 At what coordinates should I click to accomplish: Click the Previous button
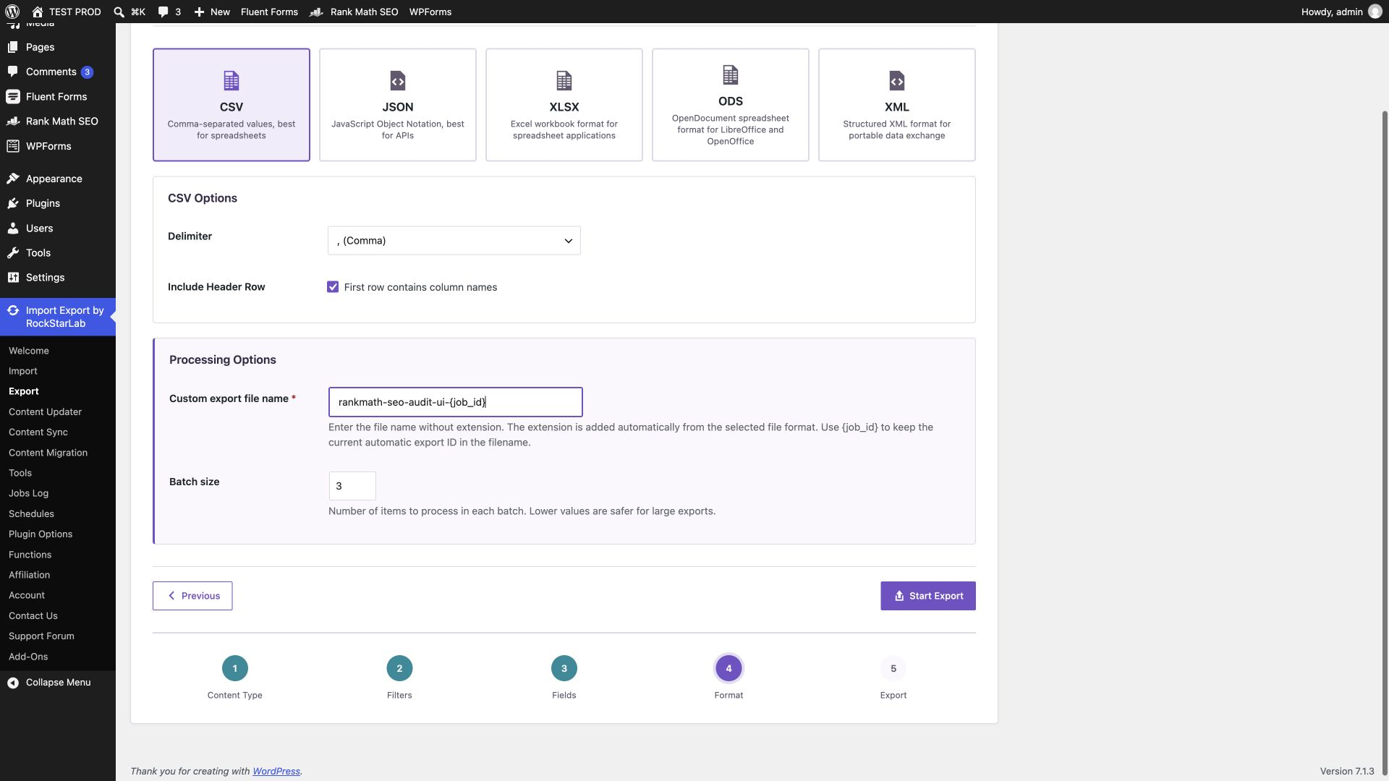click(192, 596)
